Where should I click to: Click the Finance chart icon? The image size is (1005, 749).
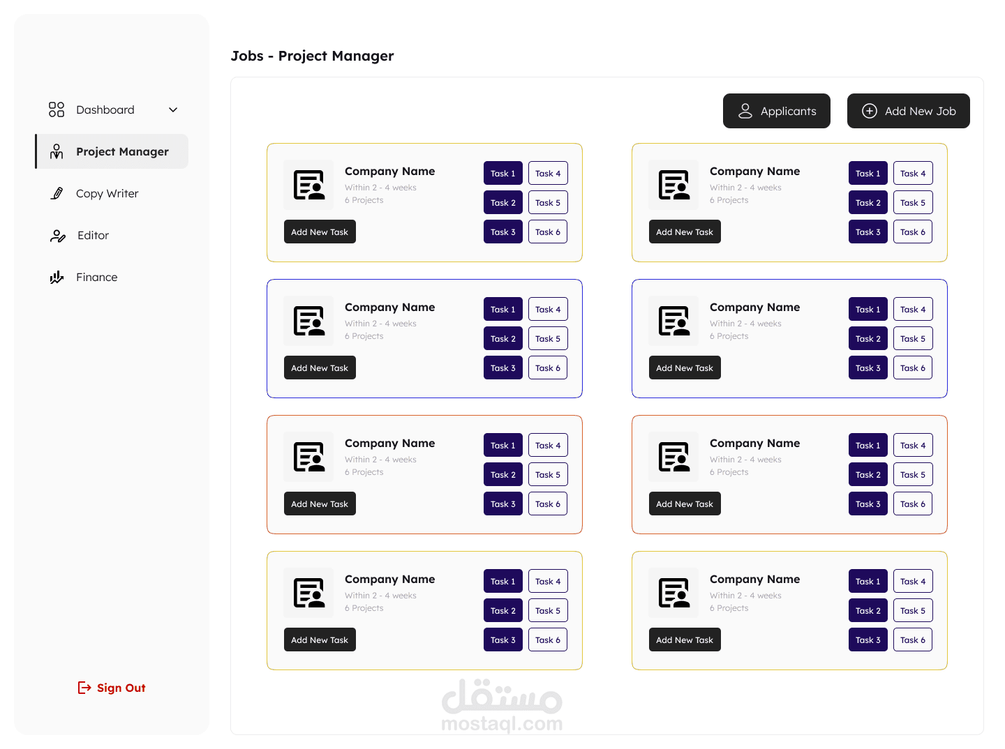click(x=57, y=278)
